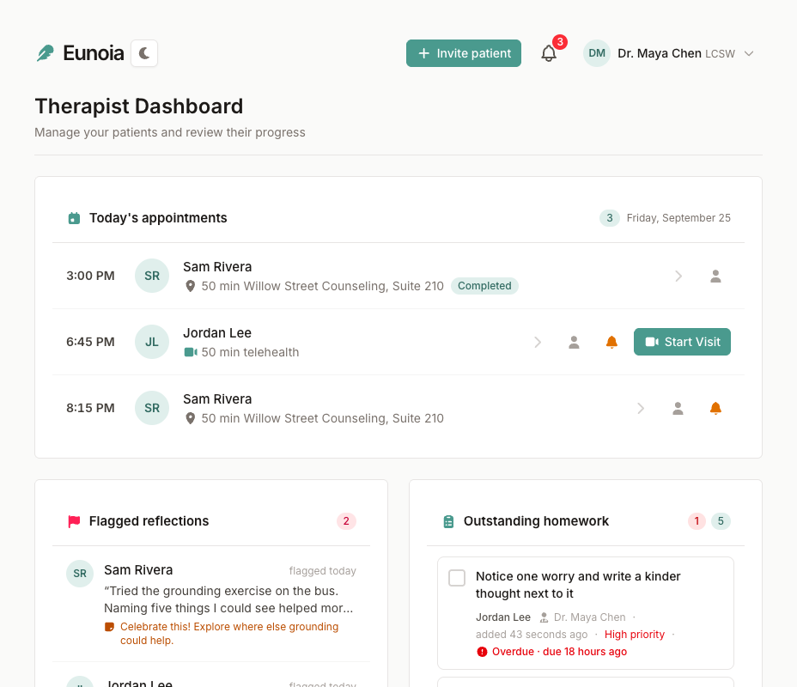Screen dimensions: 797x687
Task: Open chevron for 6:45 PM Jordan Lee appointment
Action: [538, 342]
